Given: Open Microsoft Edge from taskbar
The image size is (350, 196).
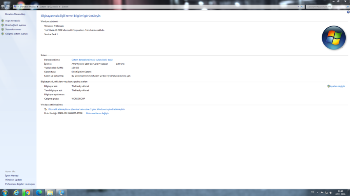Looking at the screenshot, I should pos(38,193).
